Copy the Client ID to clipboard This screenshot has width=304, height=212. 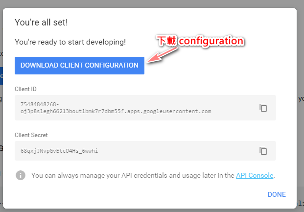coord(263,108)
